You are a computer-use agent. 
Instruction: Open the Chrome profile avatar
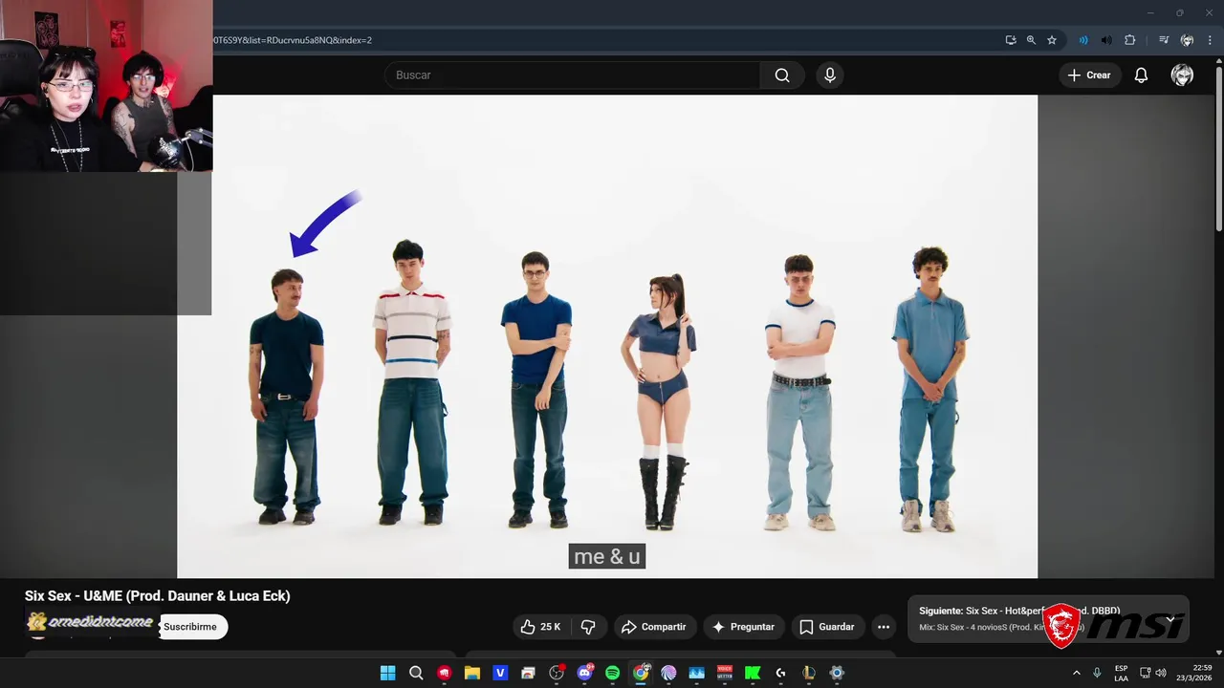(1187, 40)
